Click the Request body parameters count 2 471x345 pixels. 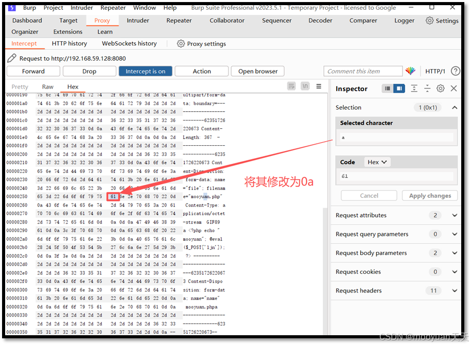pyautogui.click(x=435, y=253)
